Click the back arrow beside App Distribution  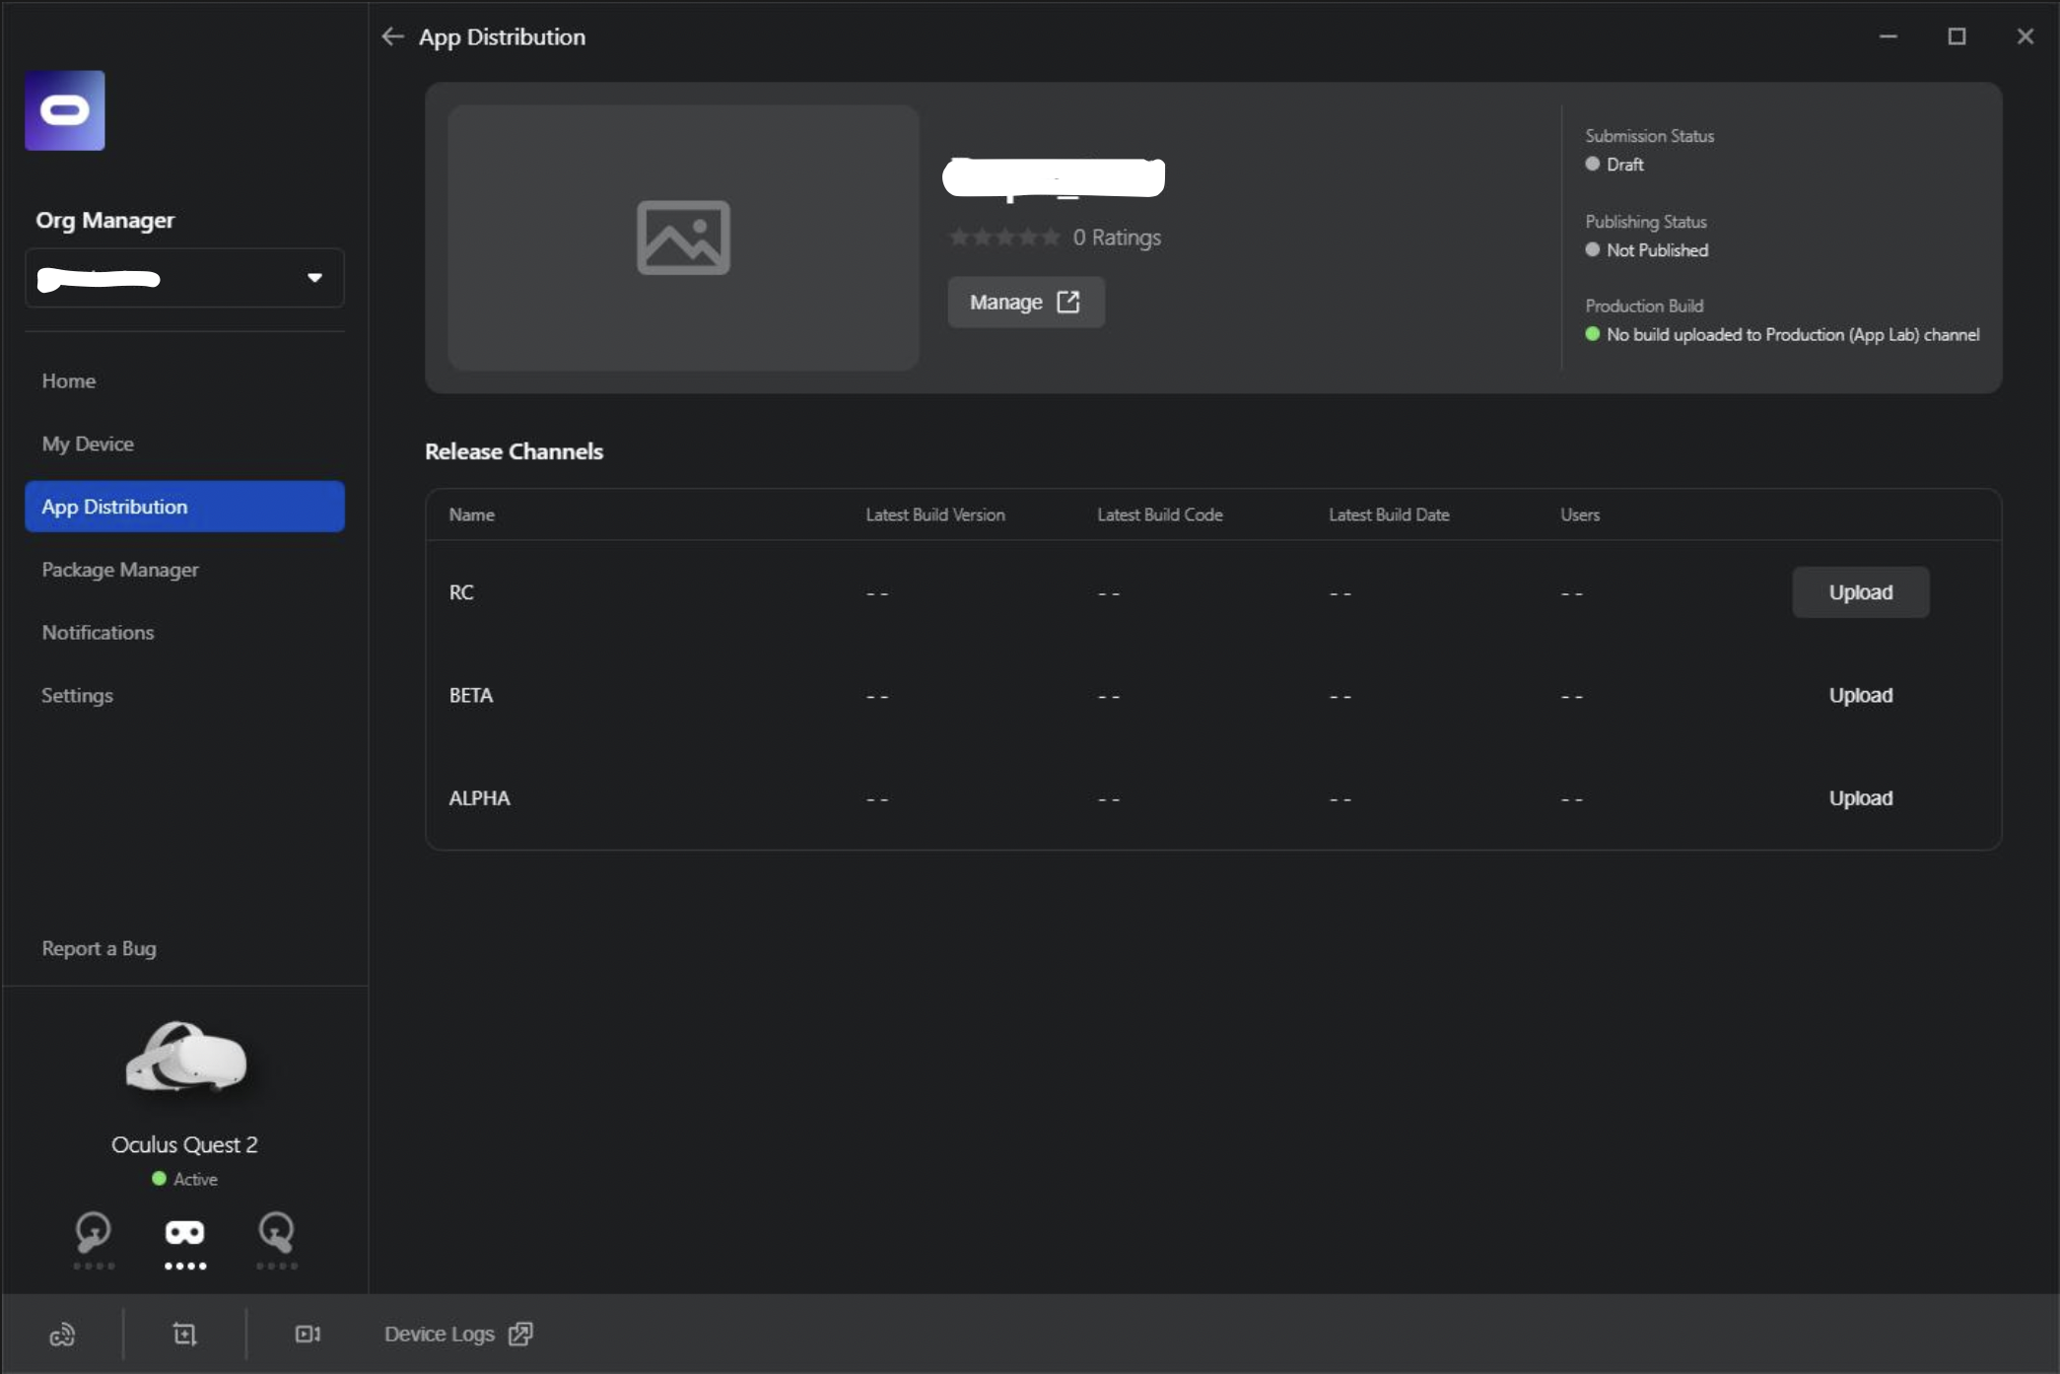point(392,36)
